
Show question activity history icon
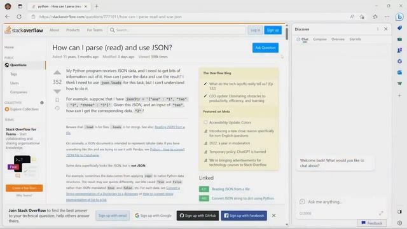57,108
